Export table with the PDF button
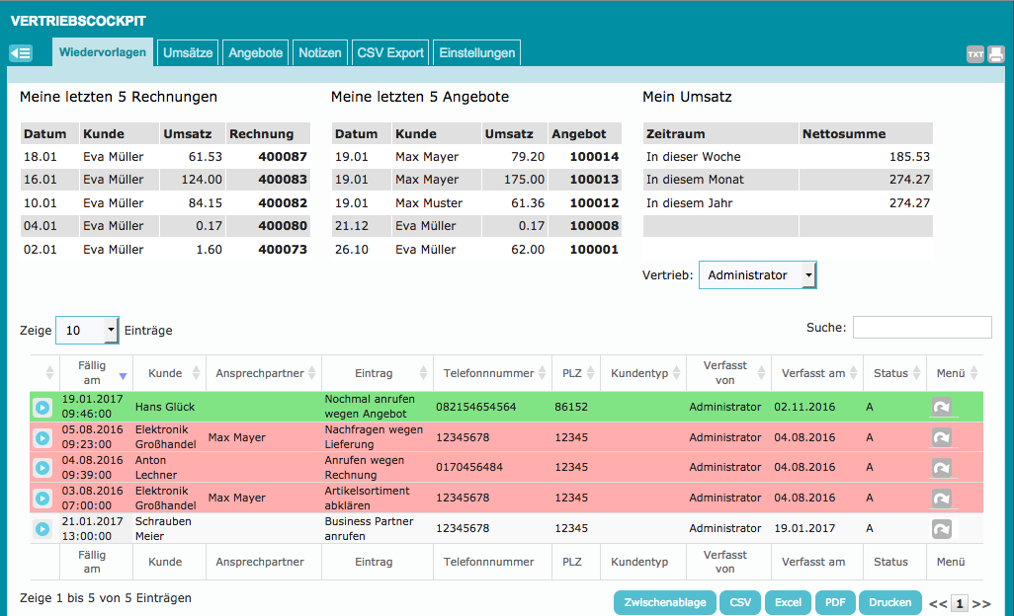The height and width of the screenshot is (616, 1014). [x=834, y=602]
